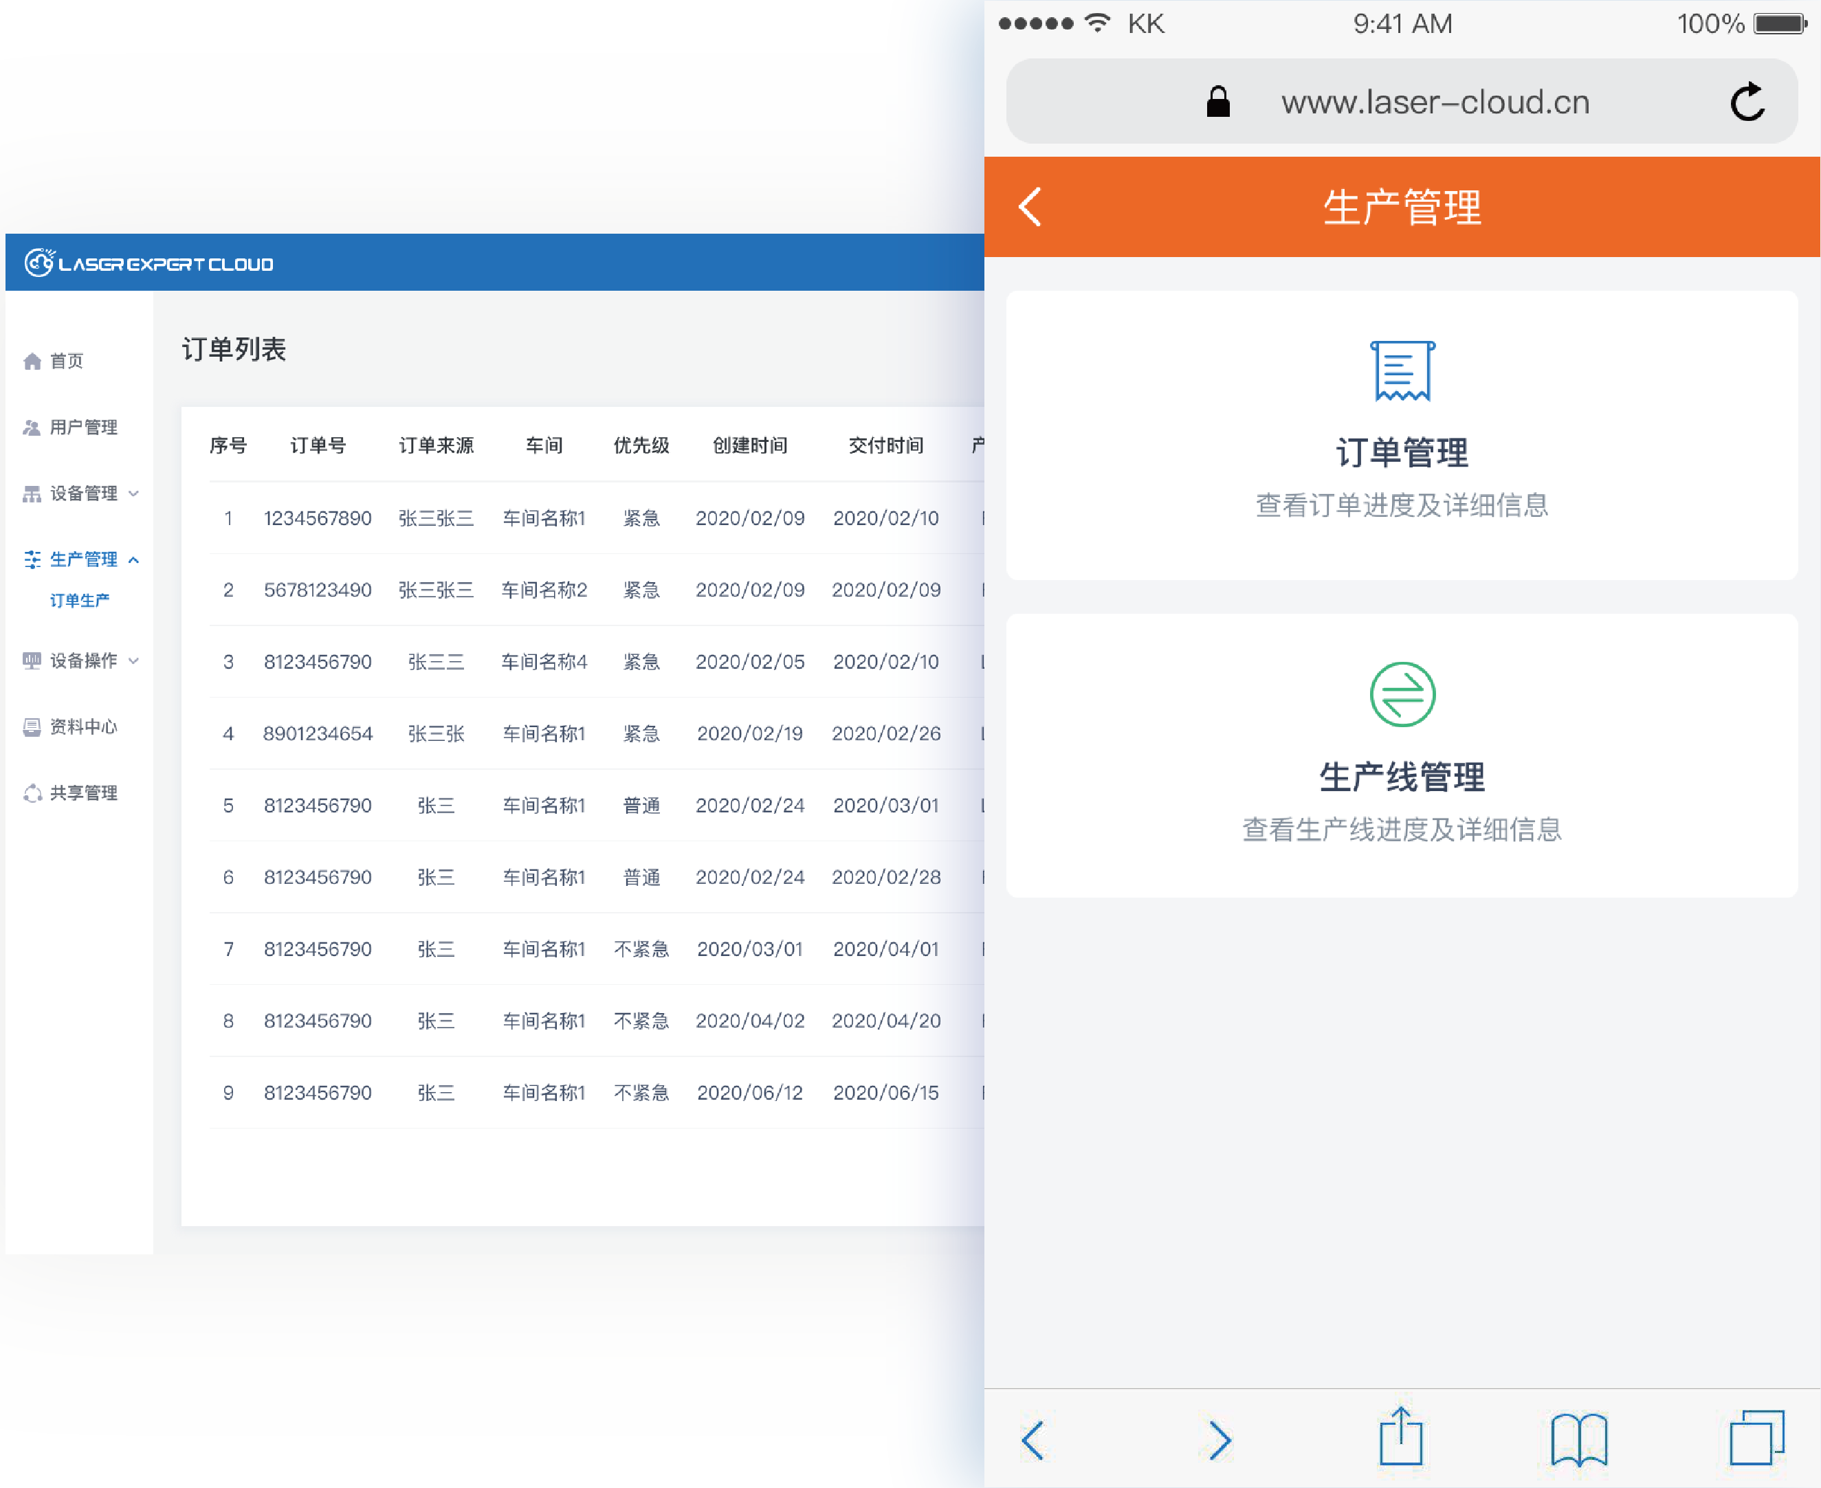Screen dimensions: 1821x1488
Task: Reload the page via refresh icon
Action: (x=1746, y=102)
